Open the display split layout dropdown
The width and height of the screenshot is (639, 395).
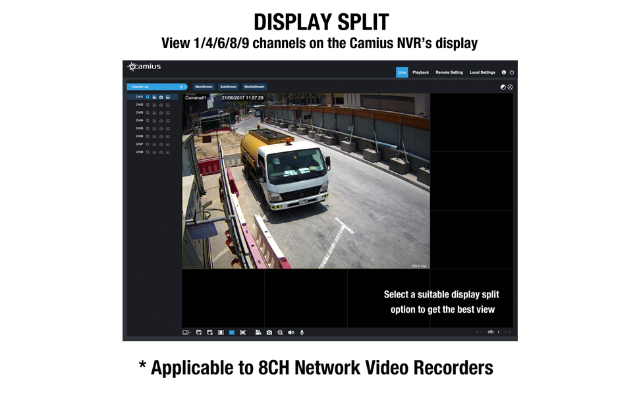click(186, 332)
